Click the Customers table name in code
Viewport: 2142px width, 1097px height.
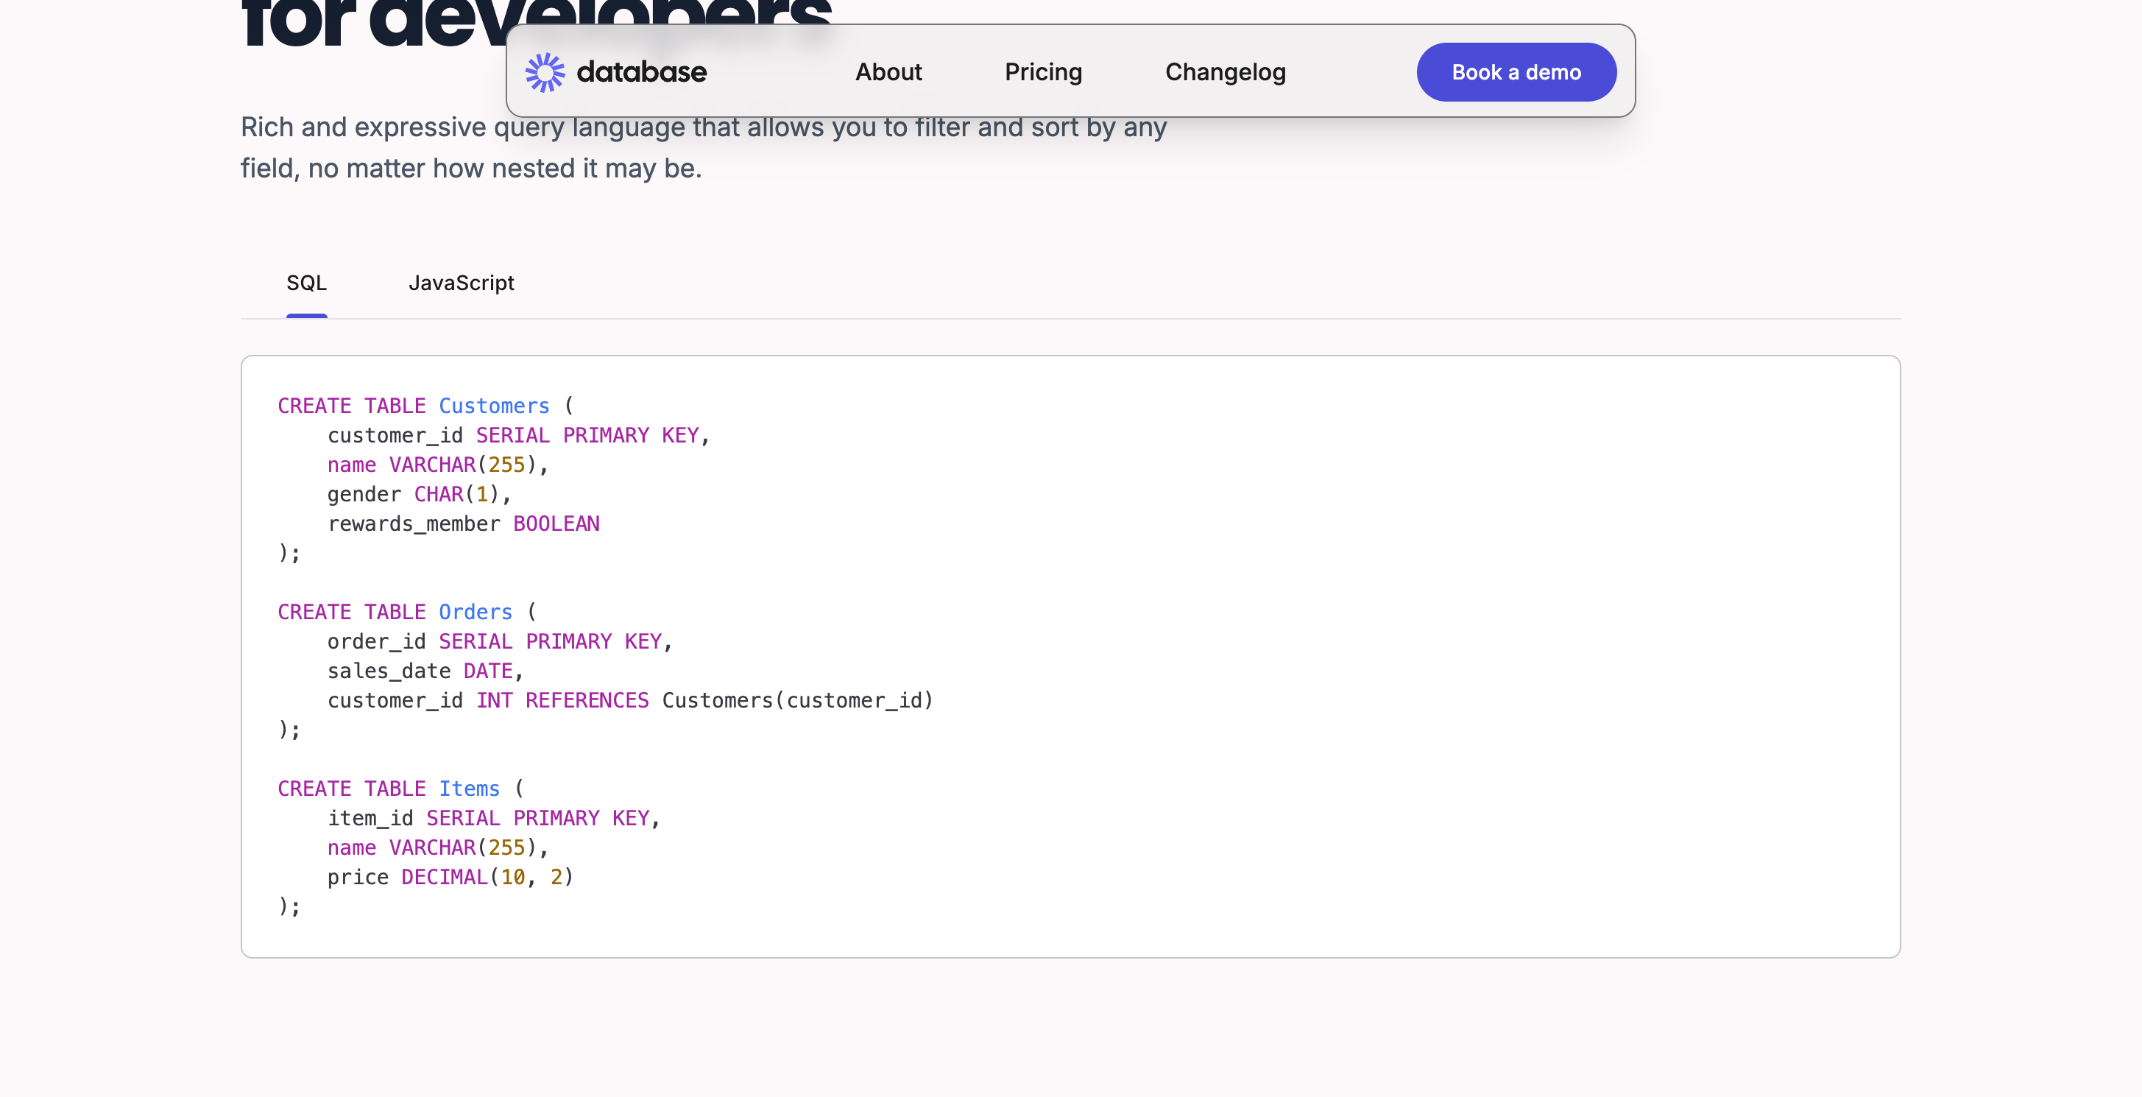coord(493,406)
